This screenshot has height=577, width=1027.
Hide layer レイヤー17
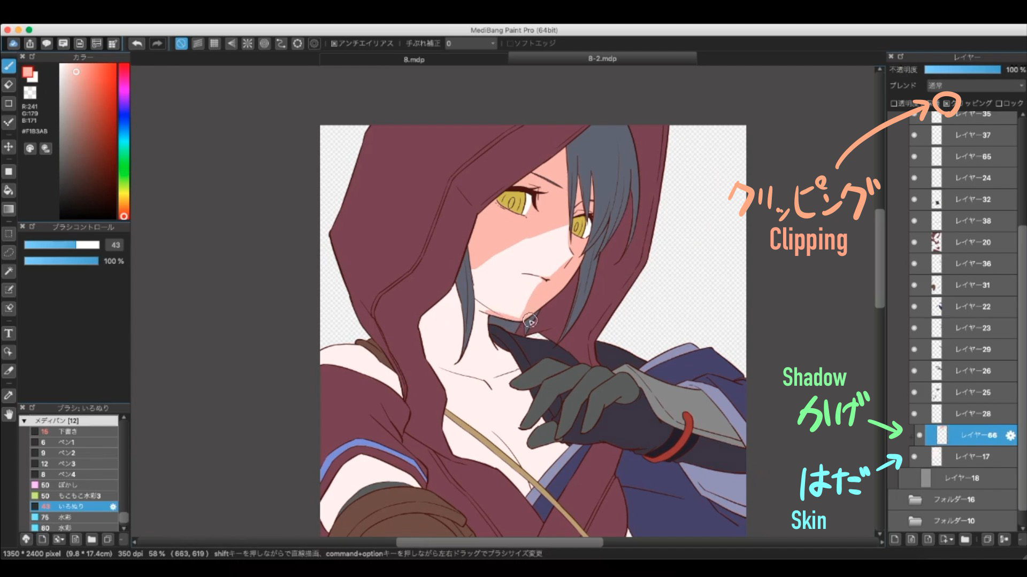[x=914, y=456]
